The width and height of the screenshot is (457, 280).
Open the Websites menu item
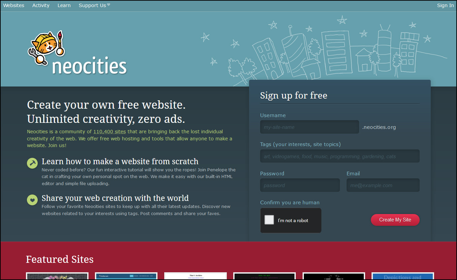click(x=14, y=5)
